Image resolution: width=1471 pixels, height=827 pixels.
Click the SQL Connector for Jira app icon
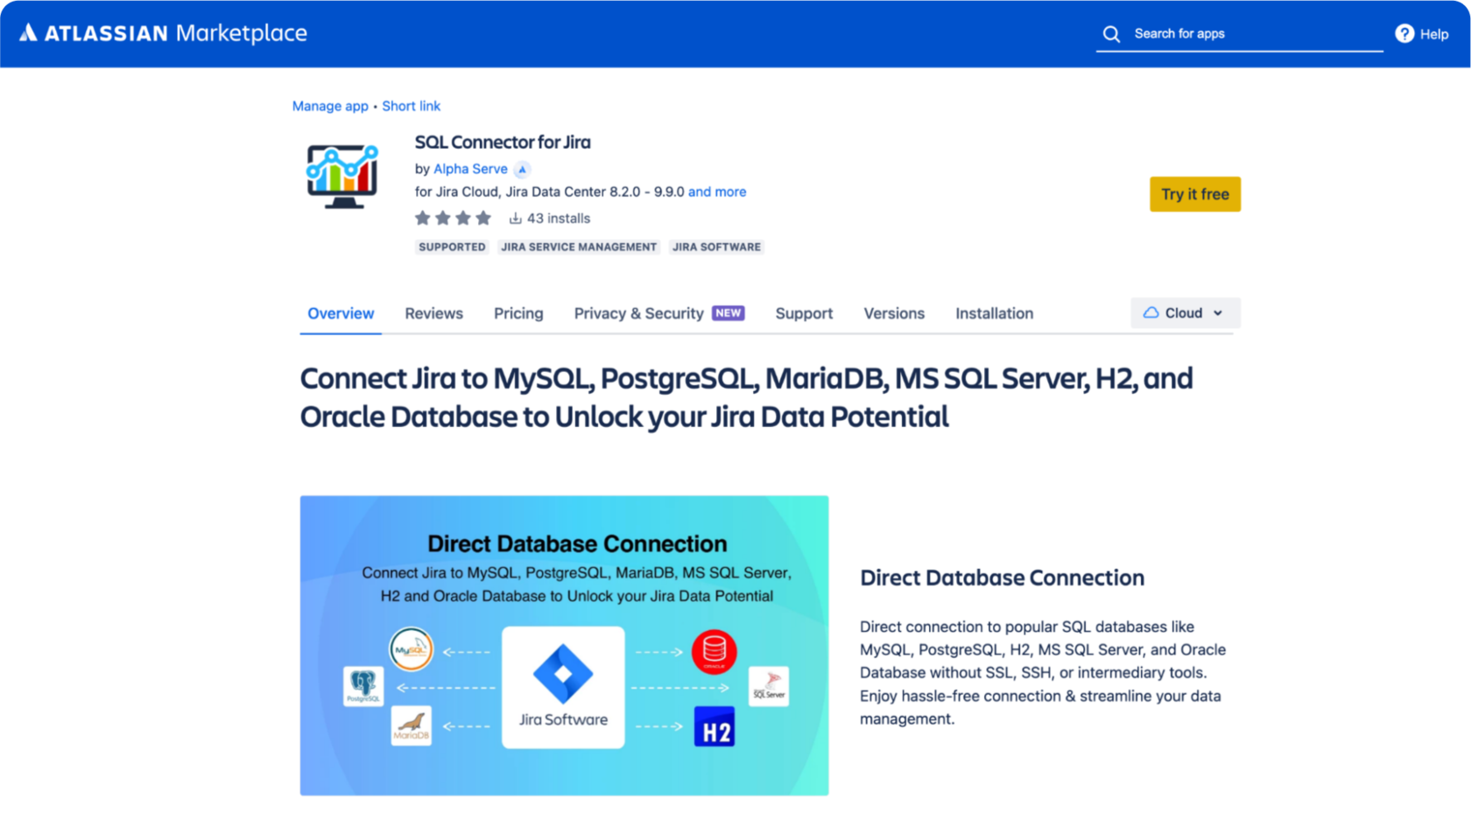(341, 174)
